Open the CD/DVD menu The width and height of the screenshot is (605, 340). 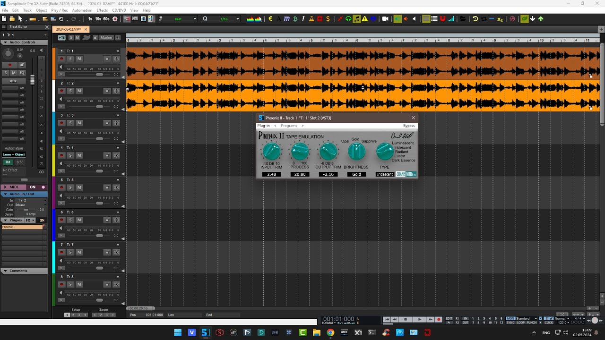coord(119,10)
